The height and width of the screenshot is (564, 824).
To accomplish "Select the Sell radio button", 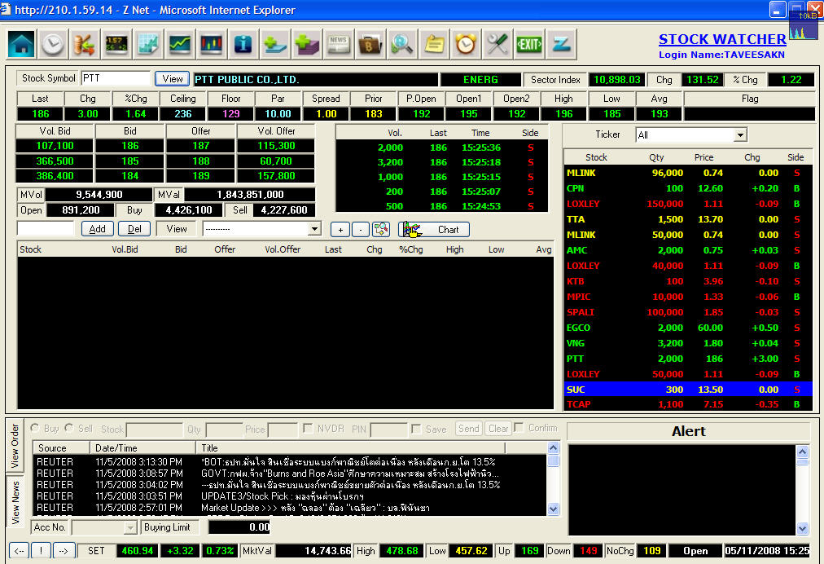I will [x=69, y=428].
